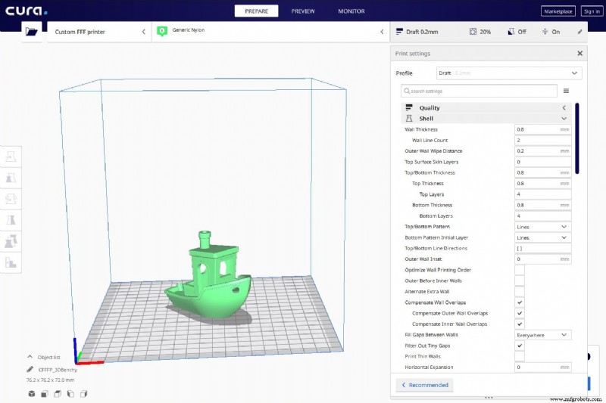This screenshot has width=606, height=403.
Task: Select the Mirror tool in left toolbar
Action: point(11,220)
